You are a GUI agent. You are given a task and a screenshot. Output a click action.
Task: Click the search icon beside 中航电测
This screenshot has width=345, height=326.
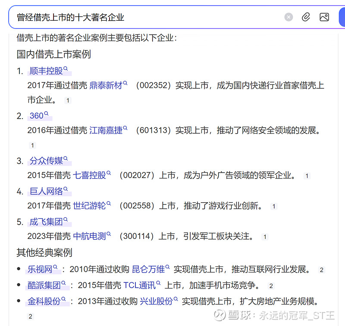[x=109, y=234]
